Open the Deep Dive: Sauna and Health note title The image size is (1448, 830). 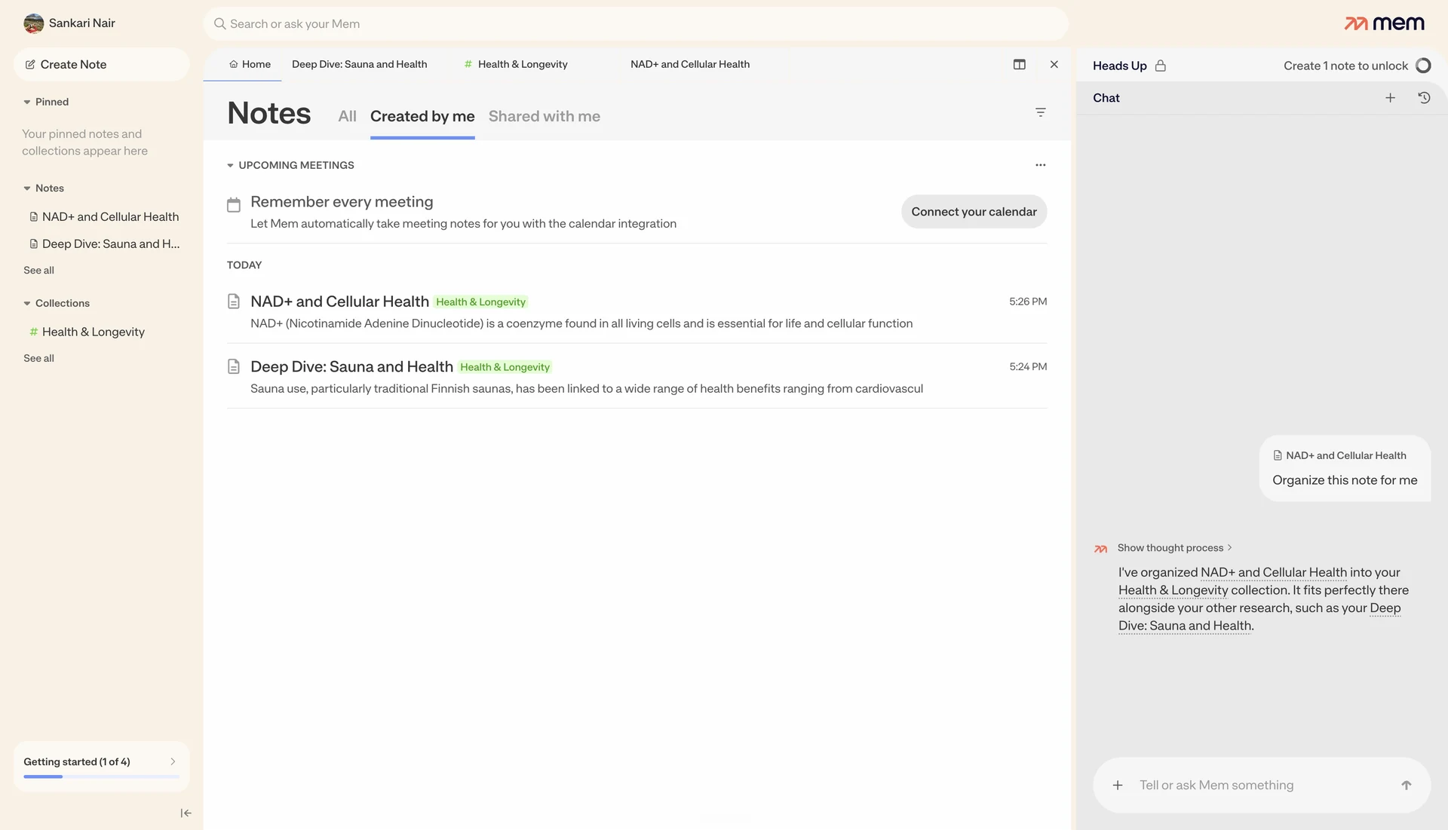(351, 367)
